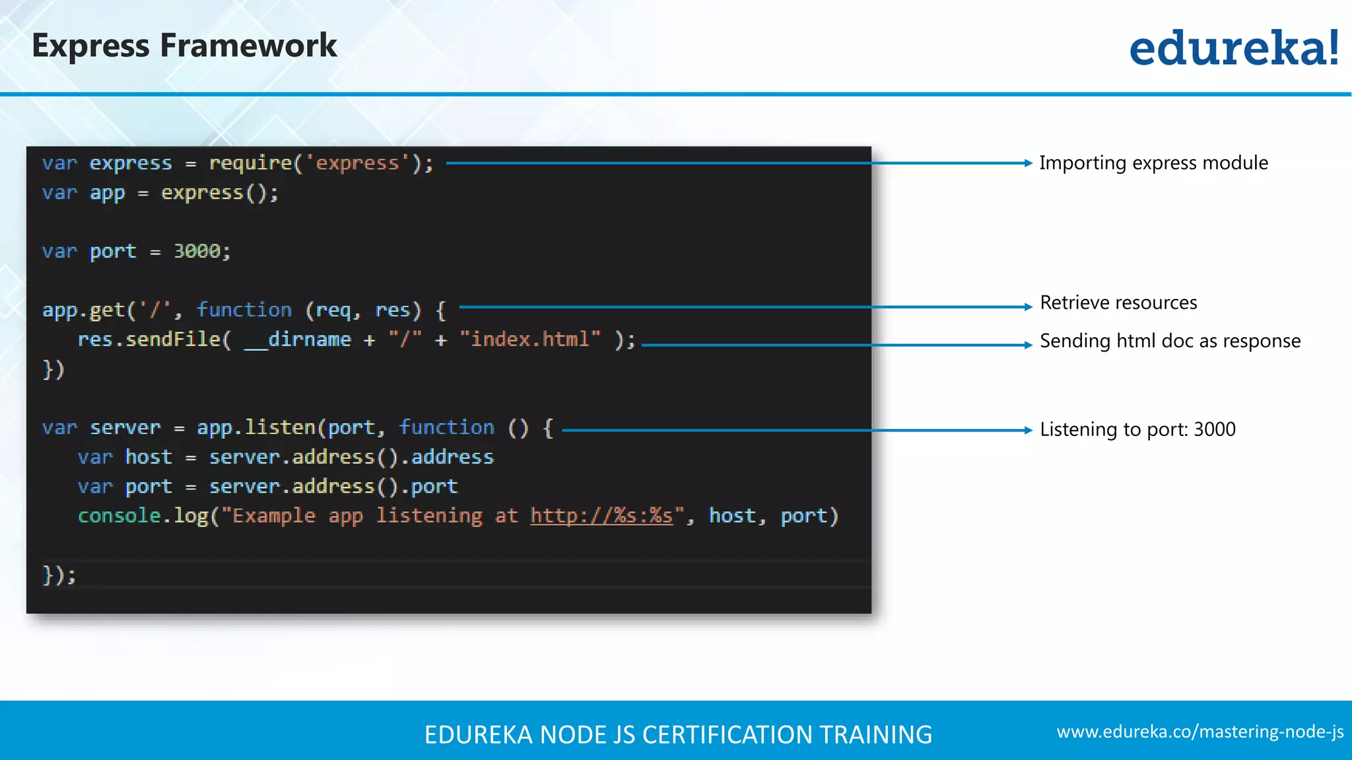Click the 'var app = express();' line
The image size is (1352, 760).
[160, 193]
